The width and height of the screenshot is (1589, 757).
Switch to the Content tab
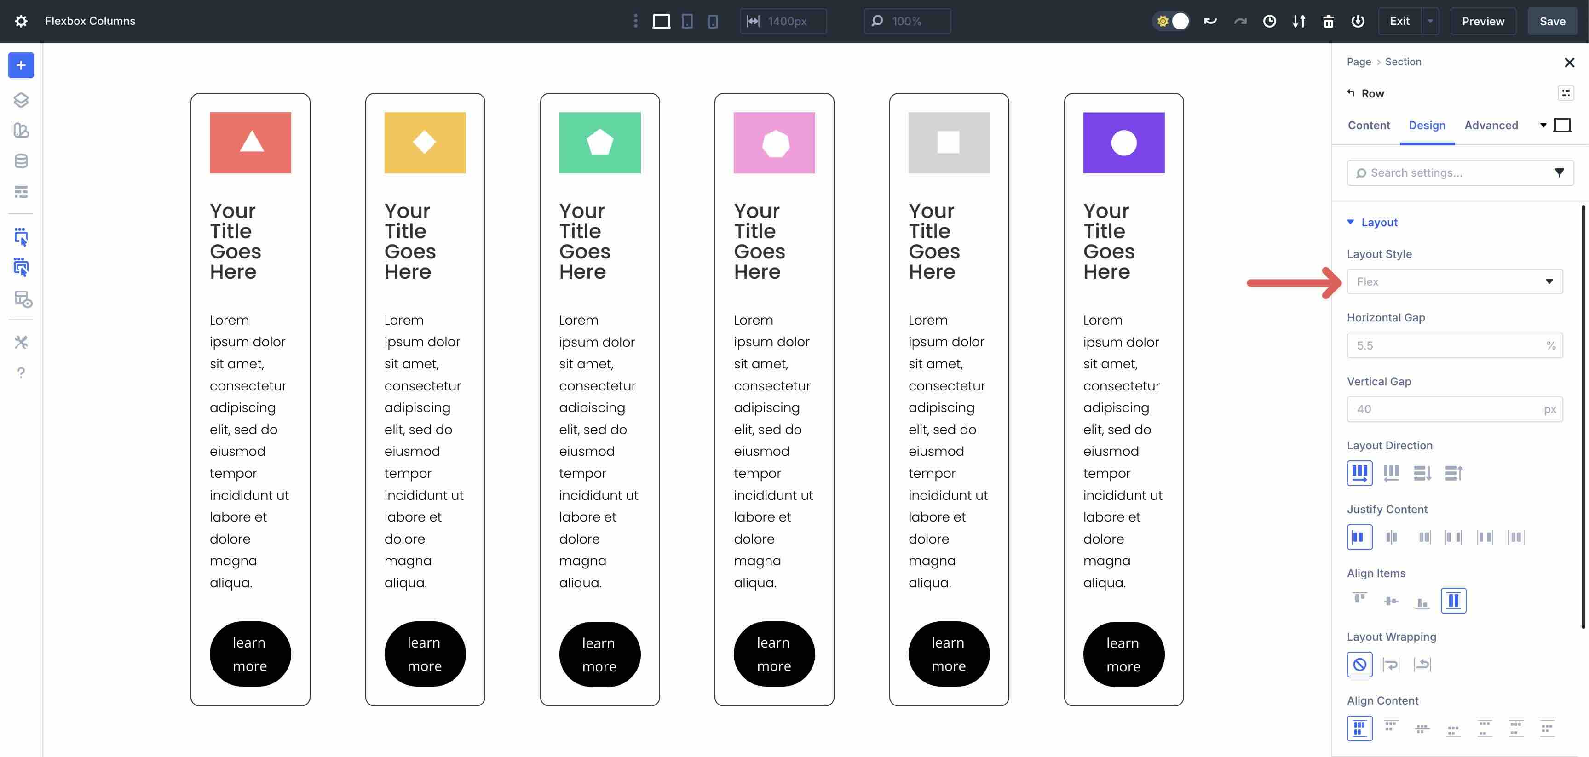[1369, 125]
